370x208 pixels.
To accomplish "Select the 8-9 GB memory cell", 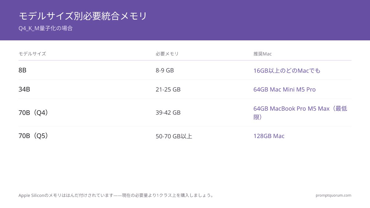I will (165, 70).
